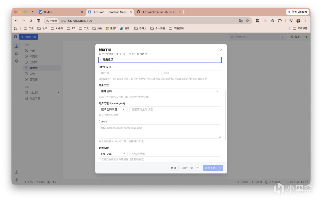
Task: Click the 问问 Gemini button
Action: (x=297, y=12)
